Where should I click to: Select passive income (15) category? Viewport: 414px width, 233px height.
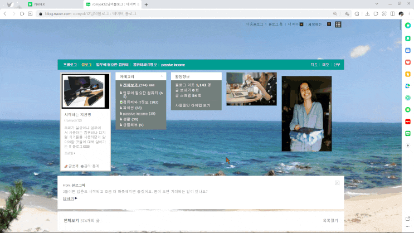(x=139, y=114)
